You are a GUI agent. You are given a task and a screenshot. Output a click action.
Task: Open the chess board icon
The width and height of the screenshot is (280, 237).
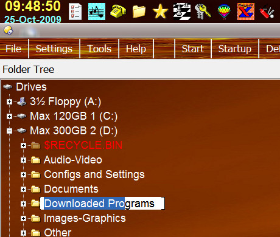182,12
